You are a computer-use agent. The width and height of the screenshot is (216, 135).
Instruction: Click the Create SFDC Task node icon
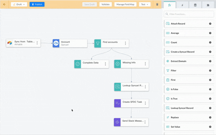coord(117,103)
